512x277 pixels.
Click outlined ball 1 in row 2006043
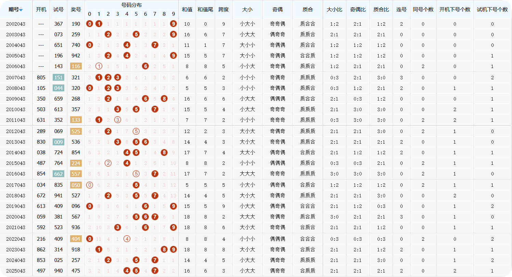(99, 66)
